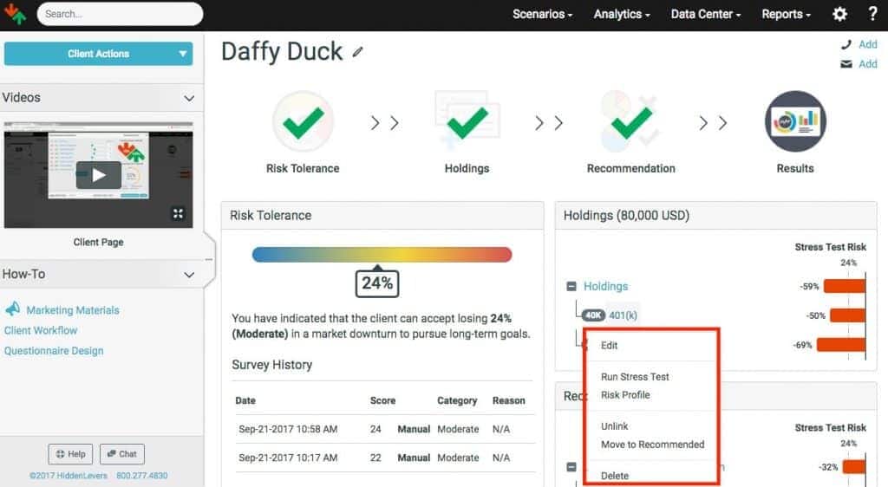
Task: Click the Recommendation step checkmark icon
Action: 631,121
